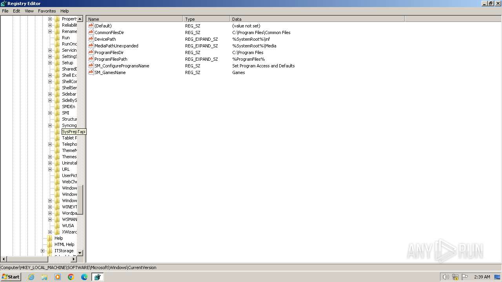Click the ITStorage folder icon

click(x=50, y=251)
